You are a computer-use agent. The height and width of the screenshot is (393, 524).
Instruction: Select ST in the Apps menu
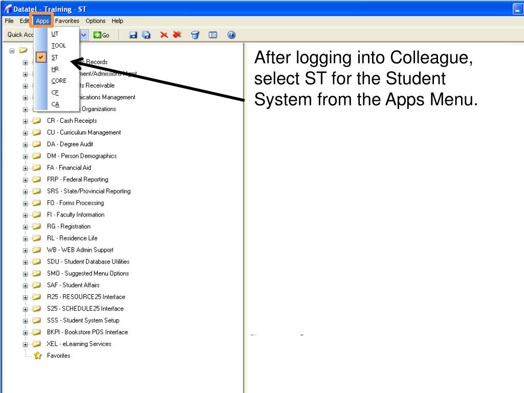[x=54, y=57]
